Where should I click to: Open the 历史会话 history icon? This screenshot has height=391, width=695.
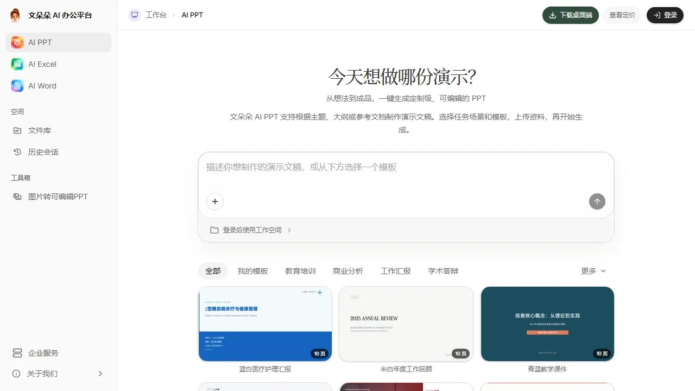[x=17, y=152]
